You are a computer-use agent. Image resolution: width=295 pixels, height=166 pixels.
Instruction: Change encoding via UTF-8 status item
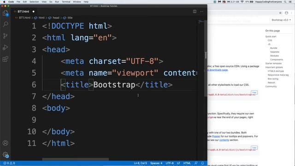click(x=170, y=163)
